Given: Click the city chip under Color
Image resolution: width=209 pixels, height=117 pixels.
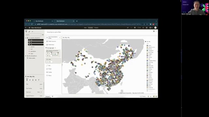Looking at the screenshot, I should point(49,62).
